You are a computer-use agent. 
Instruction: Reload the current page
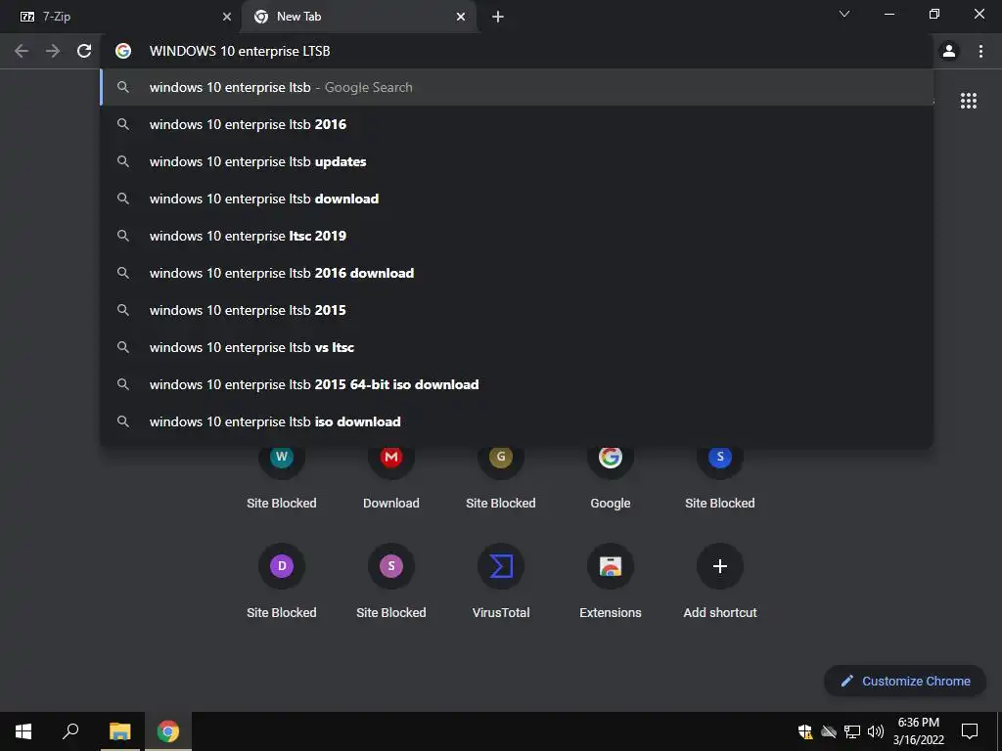pos(84,51)
